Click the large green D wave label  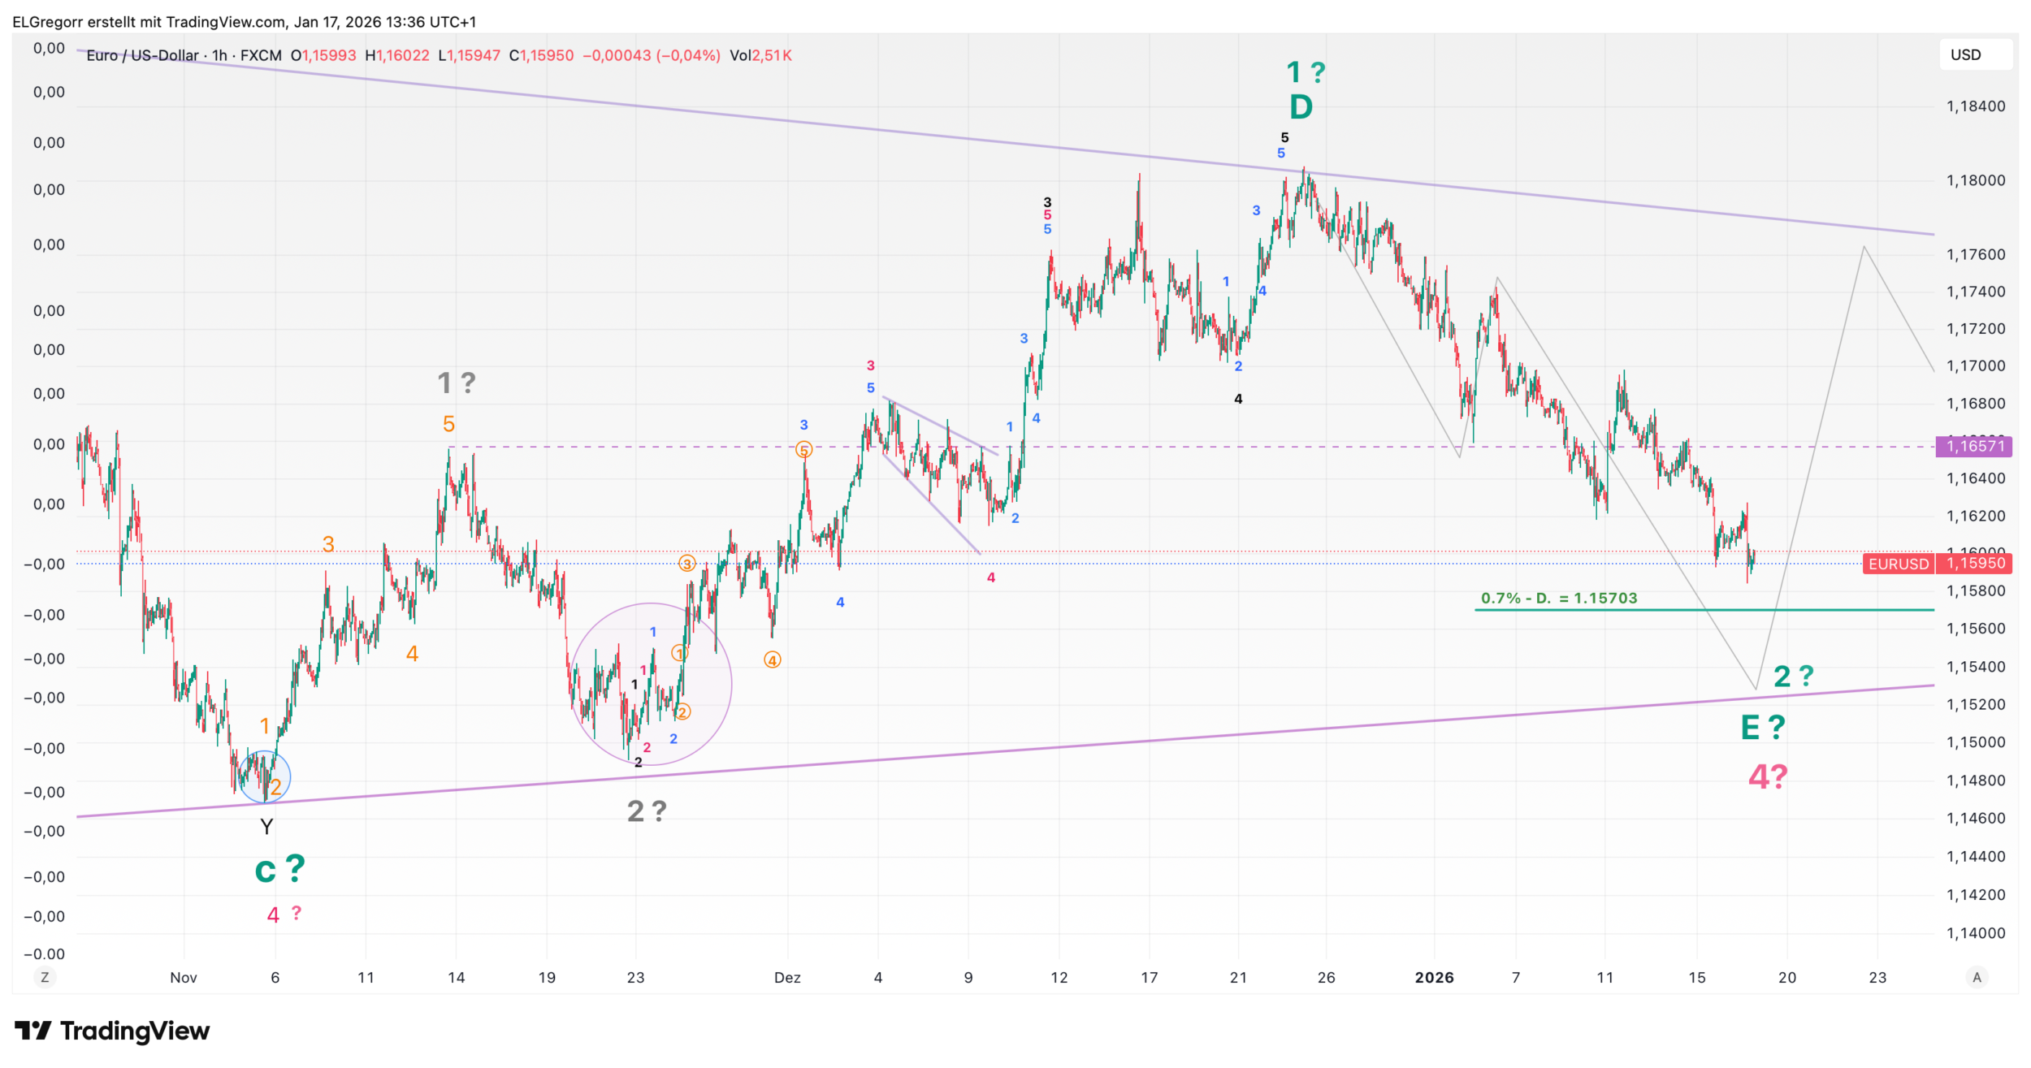pyautogui.click(x=1301, y=107)
